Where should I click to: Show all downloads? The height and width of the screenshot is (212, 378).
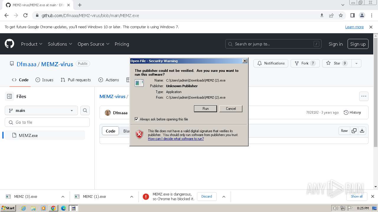point(357,196)
